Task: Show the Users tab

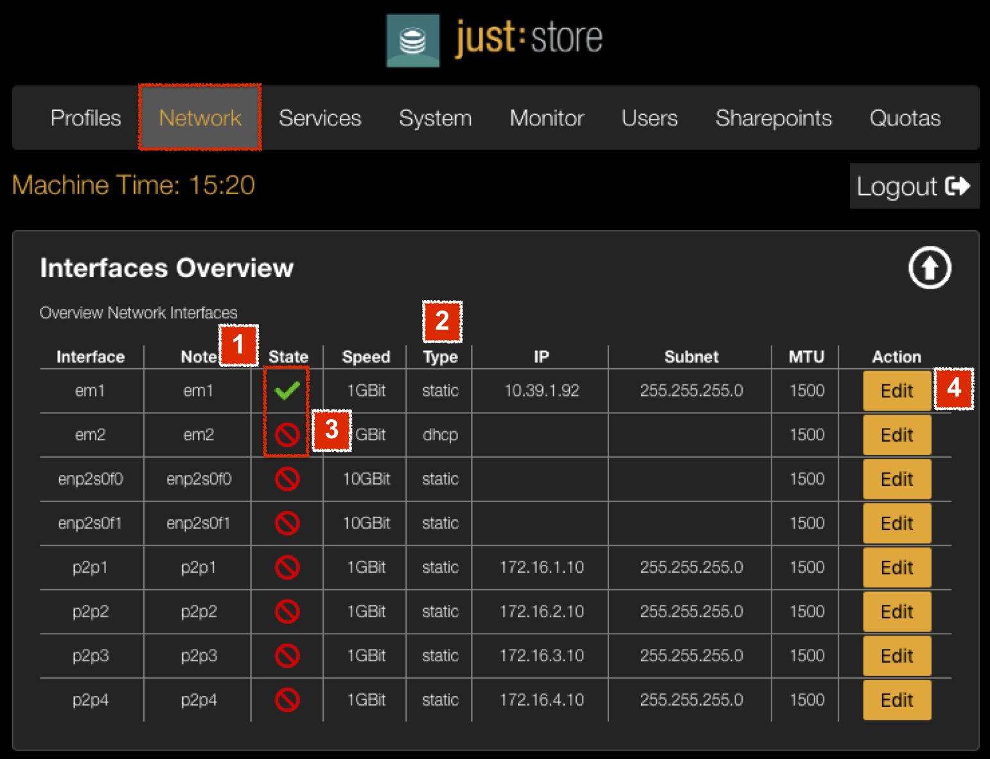Action: [650, 118]
